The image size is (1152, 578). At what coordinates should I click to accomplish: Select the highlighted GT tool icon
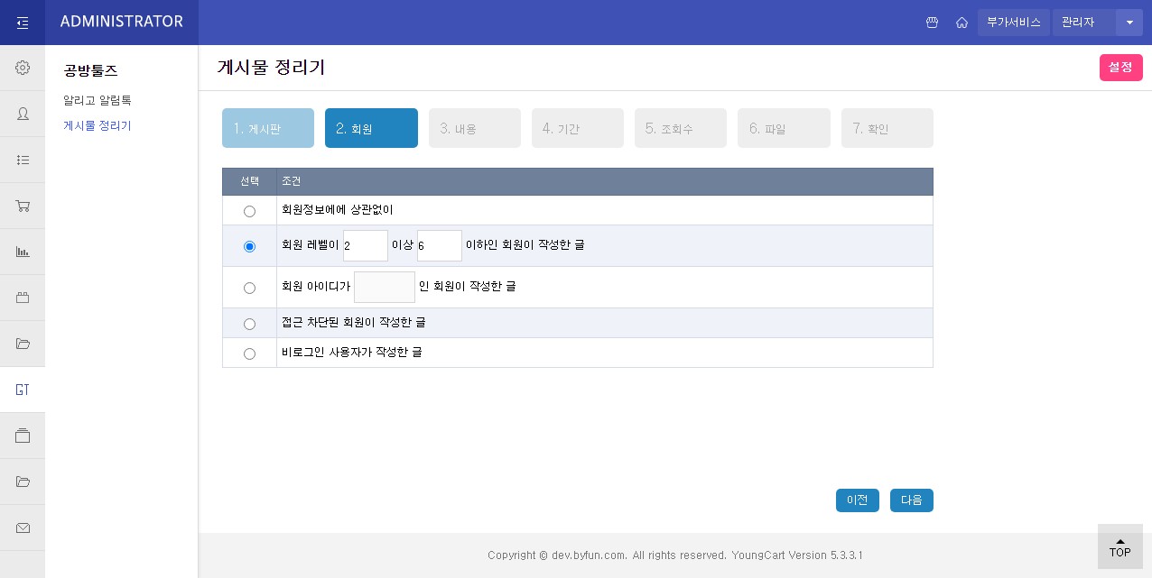[x=23, y=390]
